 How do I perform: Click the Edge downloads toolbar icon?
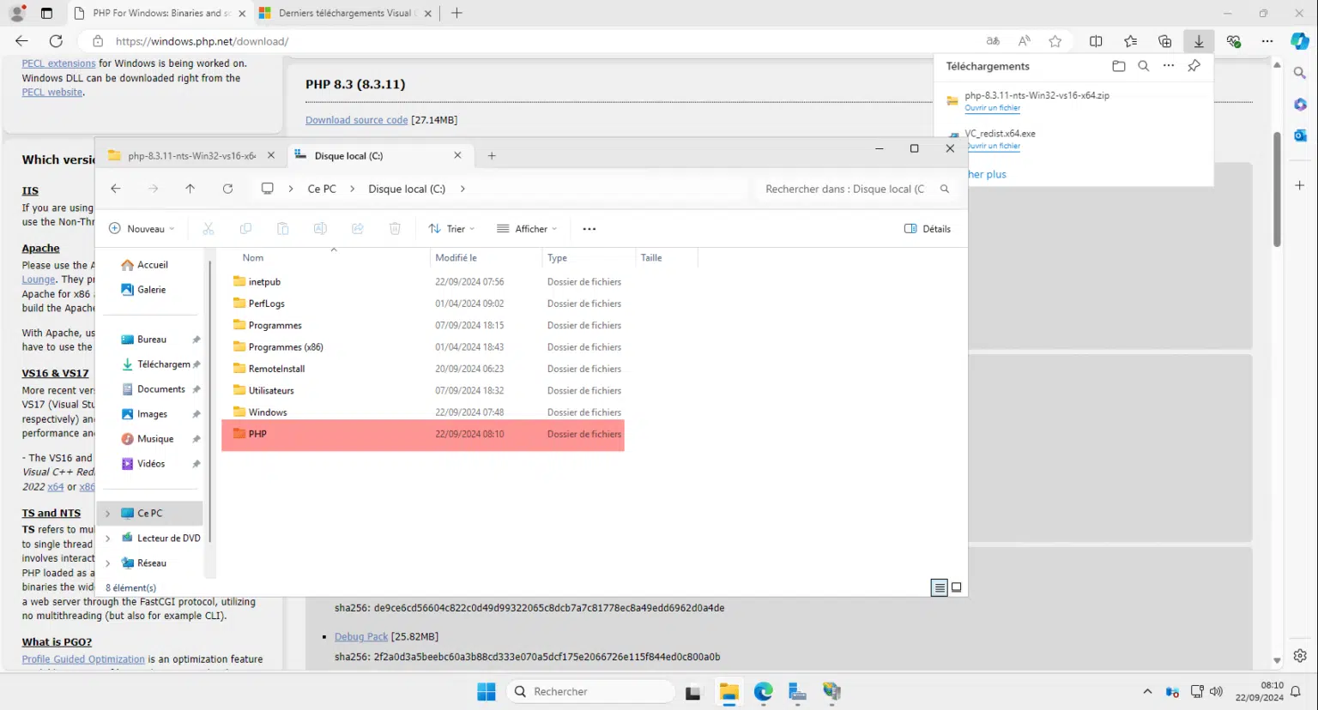click(1199, 41)
